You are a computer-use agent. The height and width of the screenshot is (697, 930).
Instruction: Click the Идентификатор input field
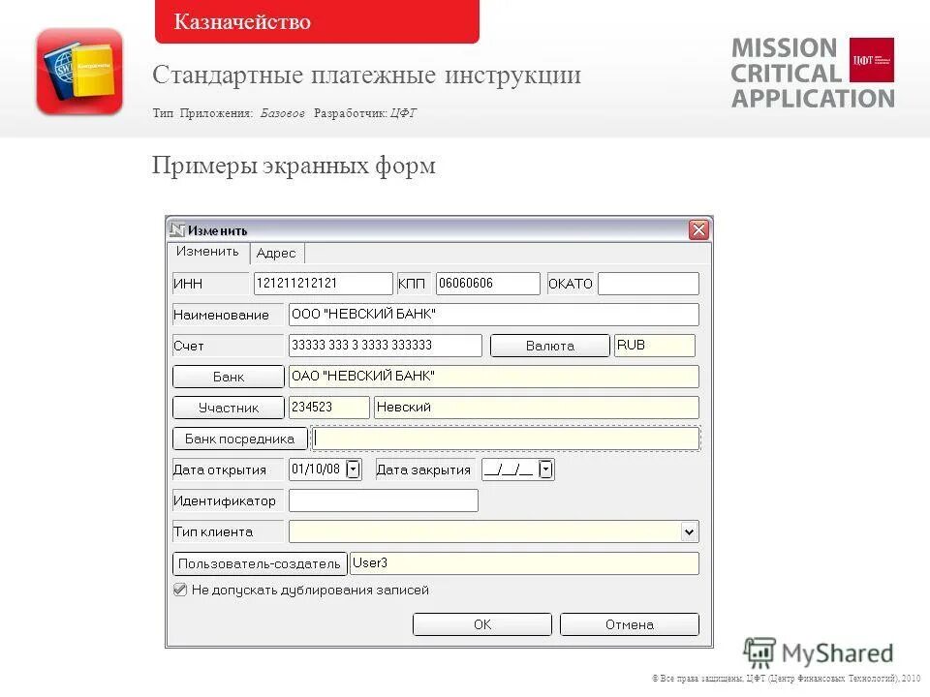pos(383,500)
